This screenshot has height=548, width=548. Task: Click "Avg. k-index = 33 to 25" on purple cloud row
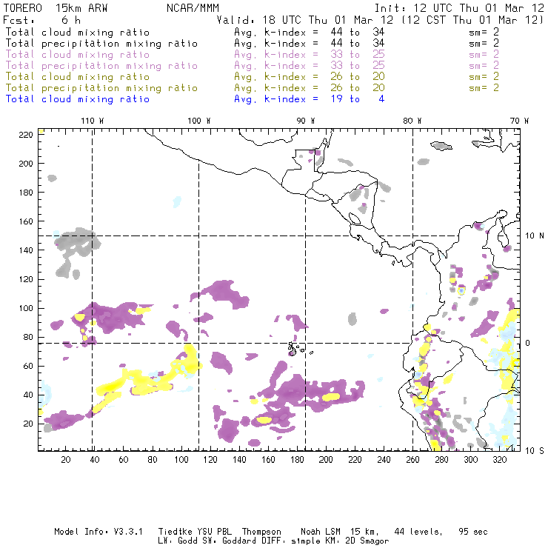[x=310, y=55]
